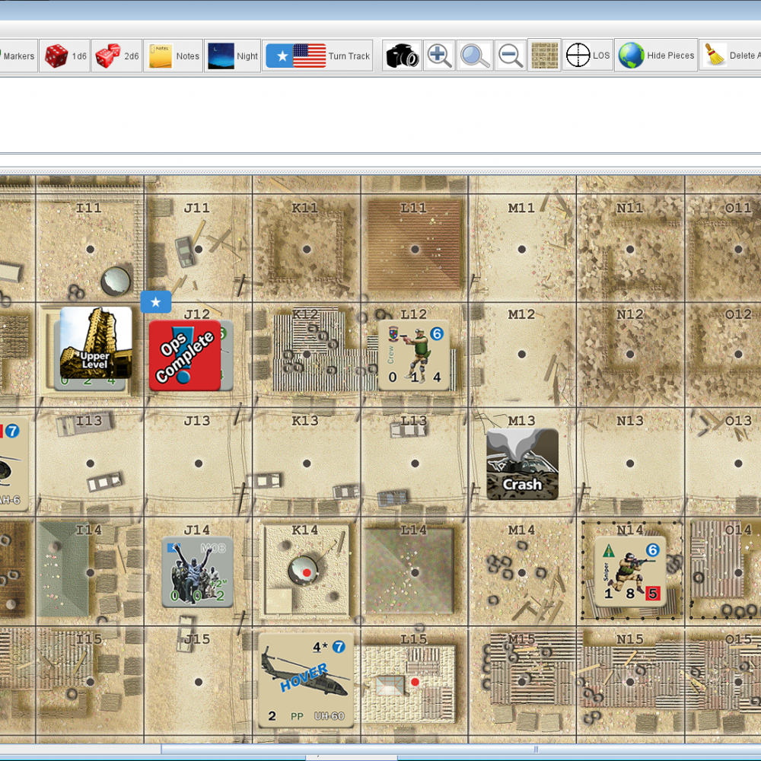Select the Ops Complete marker
The width and height of the screenshot is (761, 761).
(x=185, y=355)
